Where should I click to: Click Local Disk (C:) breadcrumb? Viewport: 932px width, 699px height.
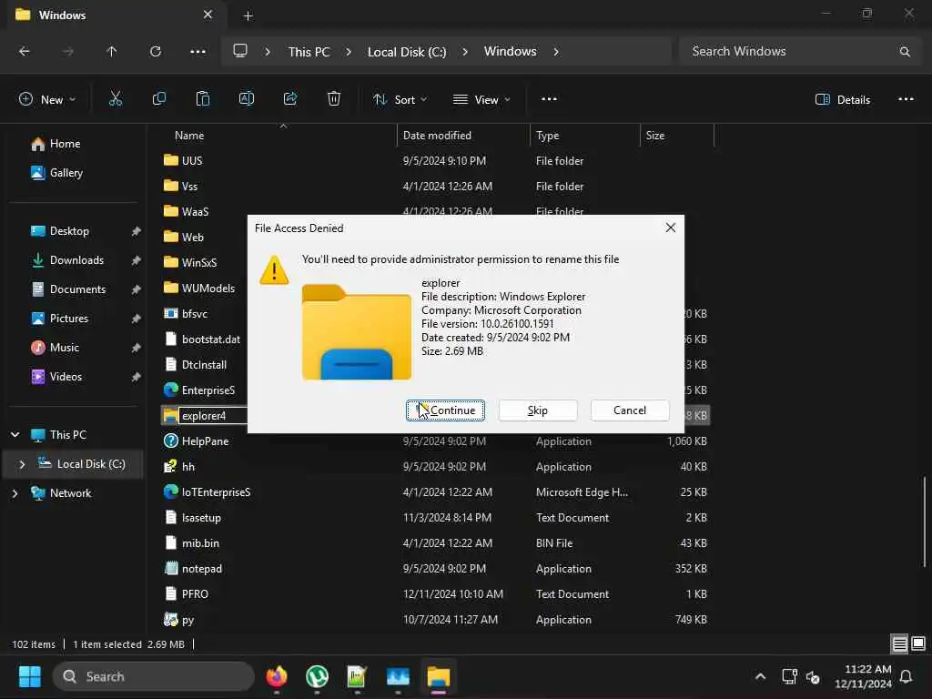point(407,52)
